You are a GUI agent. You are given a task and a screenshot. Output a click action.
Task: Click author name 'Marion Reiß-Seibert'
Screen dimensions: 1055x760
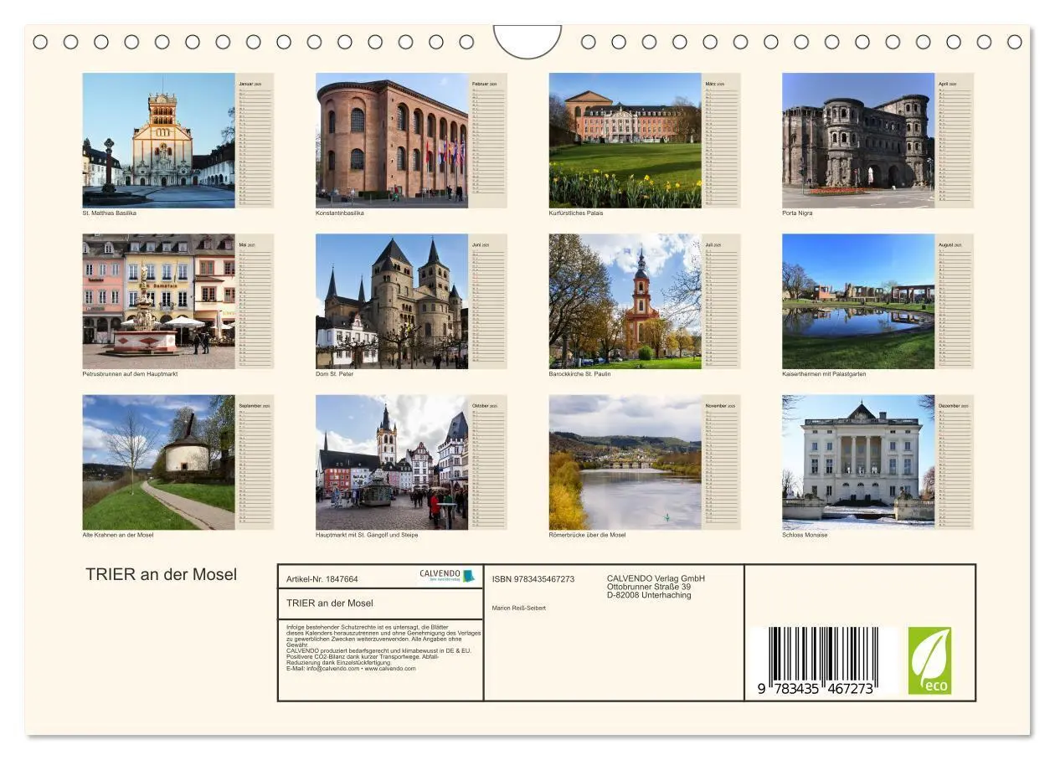(519, 608)
